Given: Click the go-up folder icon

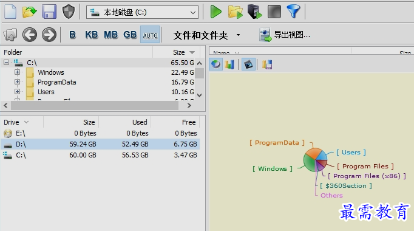Looking at the screenshot, I should [10, 35].
